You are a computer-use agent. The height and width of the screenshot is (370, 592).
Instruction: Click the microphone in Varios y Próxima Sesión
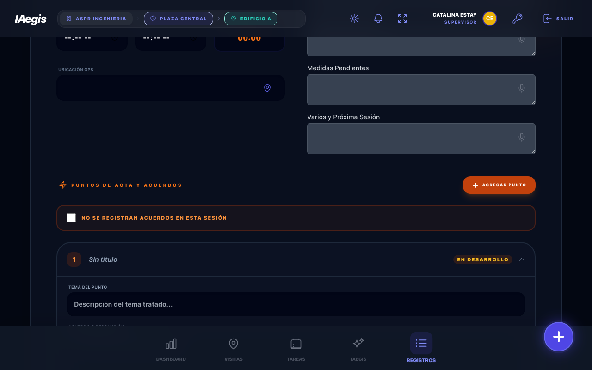pyautogui.click(x=522, y=137)
